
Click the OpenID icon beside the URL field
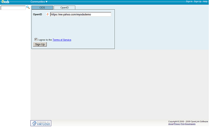(x=48, y=14)
